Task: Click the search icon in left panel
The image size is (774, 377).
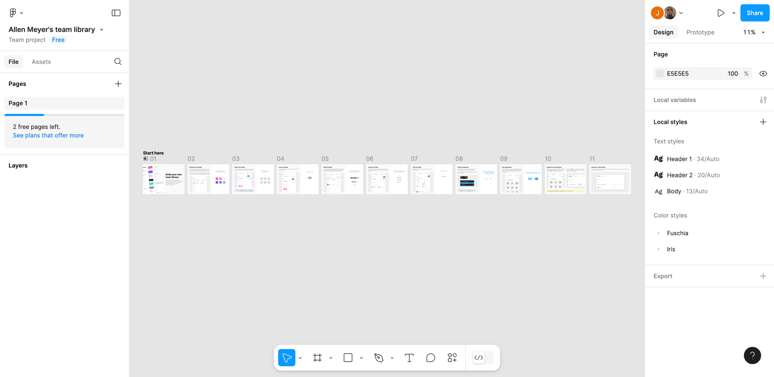Action: pos(118,62)
